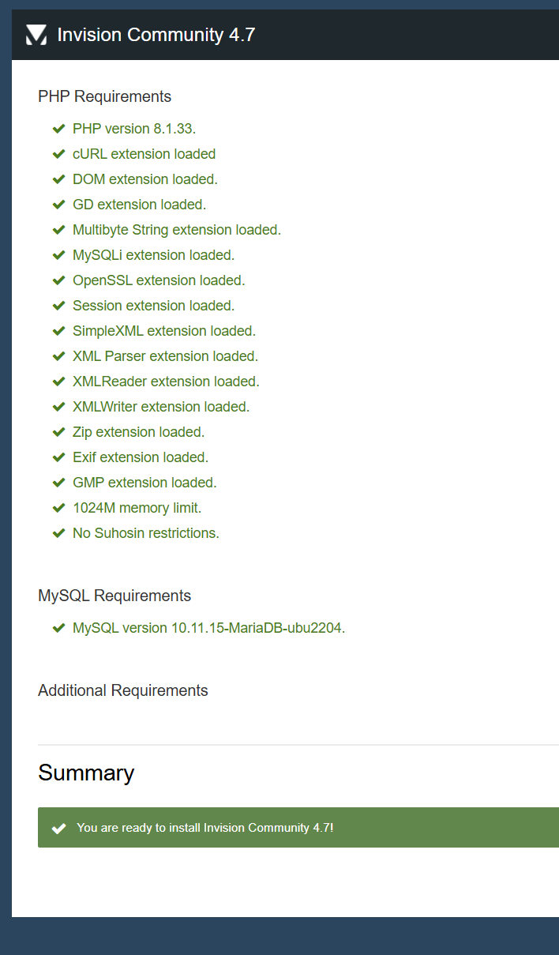Screen dimensions: 559x955
Task: Click checkmark in green ready-to-install banner
Action: click(x=58, y=828)
